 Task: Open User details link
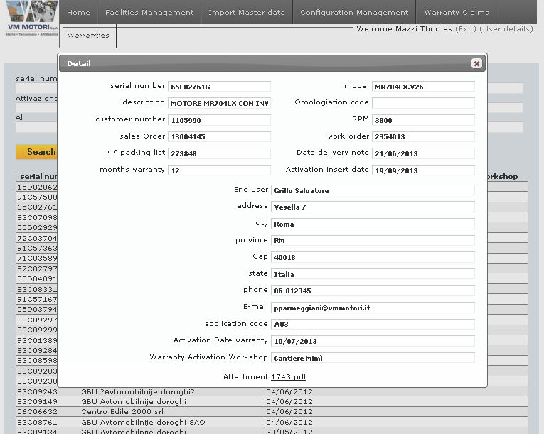pos(506,29)
